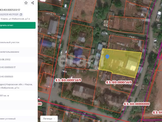
Task: Click cadastral number 43:40:000569:17 heading
Action: click(10, 10)
